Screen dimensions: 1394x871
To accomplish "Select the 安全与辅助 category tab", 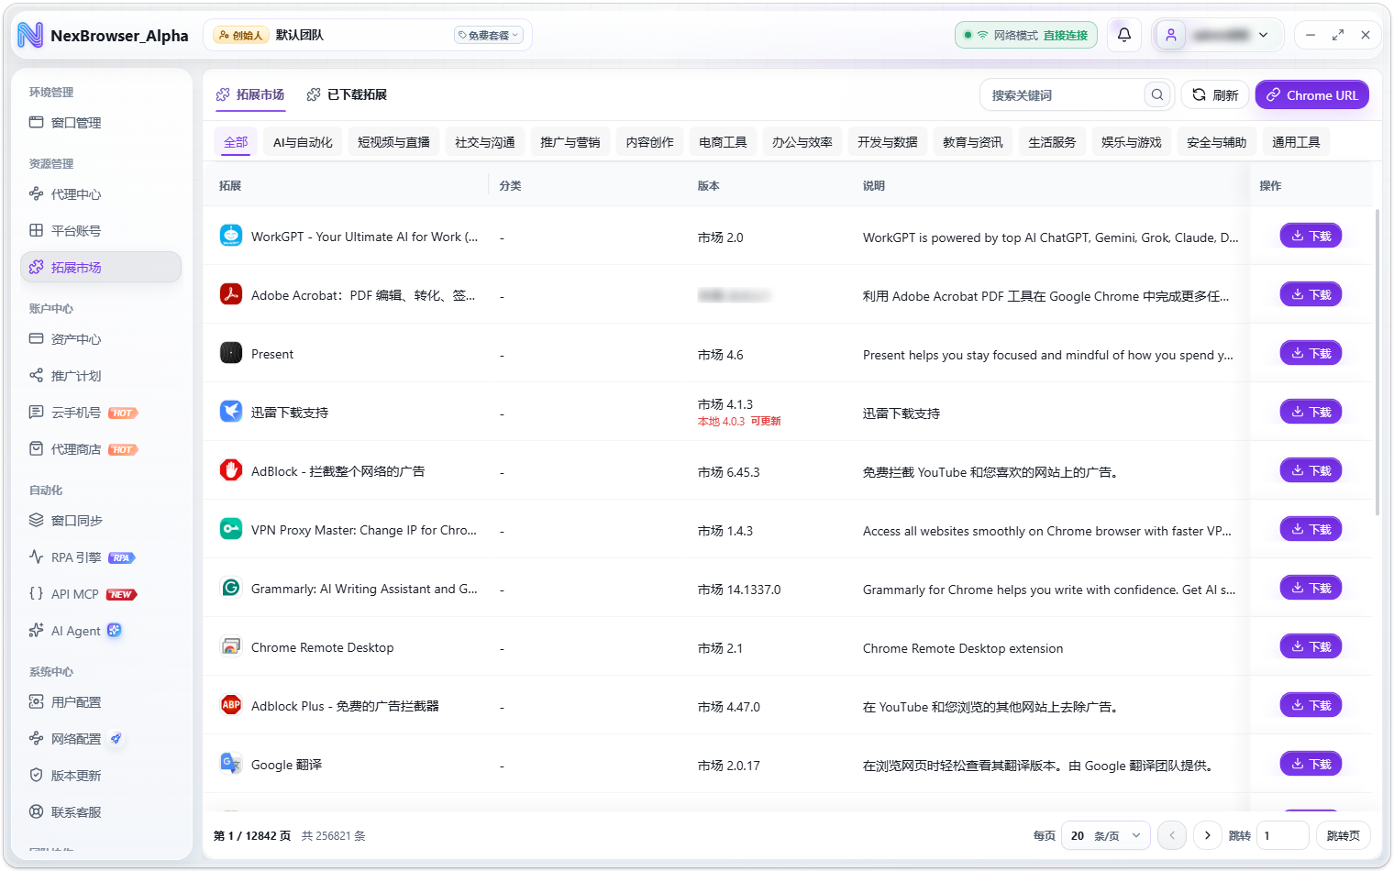I will (x=1216, y=142).
